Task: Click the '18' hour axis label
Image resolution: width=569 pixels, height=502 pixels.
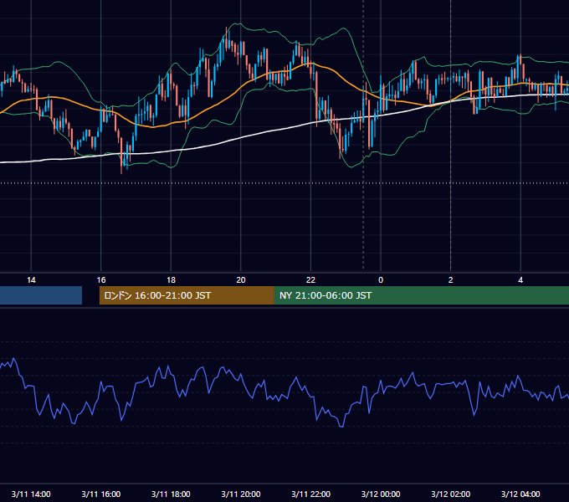Action: tap(171, 280)
